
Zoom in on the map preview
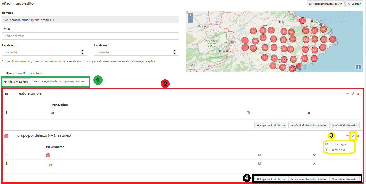(190, 15)
